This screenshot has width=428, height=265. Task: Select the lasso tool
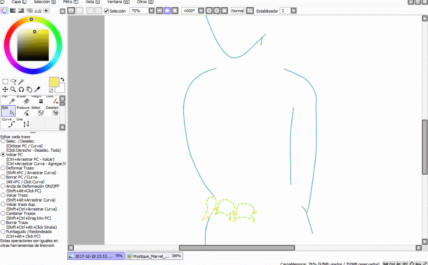pos(13,81)
